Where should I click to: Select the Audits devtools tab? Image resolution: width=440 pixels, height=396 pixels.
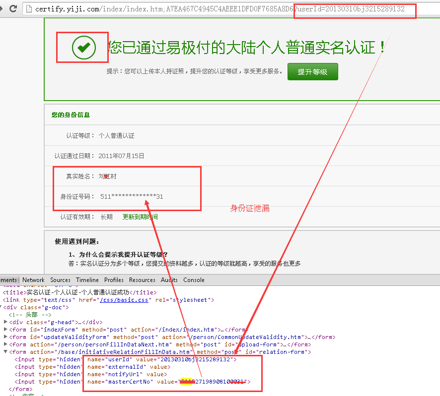[x=169, y=280]
